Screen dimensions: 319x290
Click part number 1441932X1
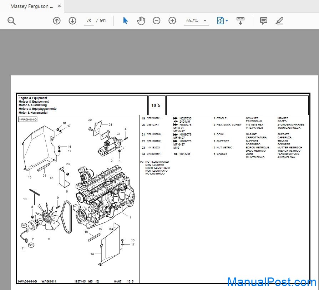(153, 147)
